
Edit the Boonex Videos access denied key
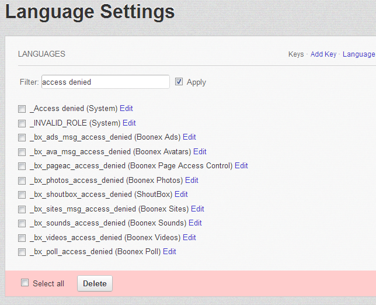pyautogui.click(x=189, y=238)
